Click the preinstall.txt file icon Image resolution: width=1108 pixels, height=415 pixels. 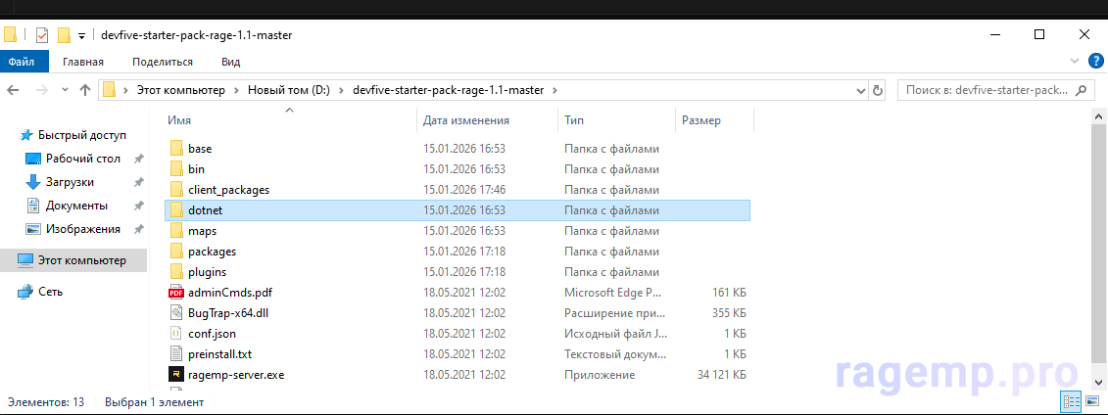click(176, 353)
